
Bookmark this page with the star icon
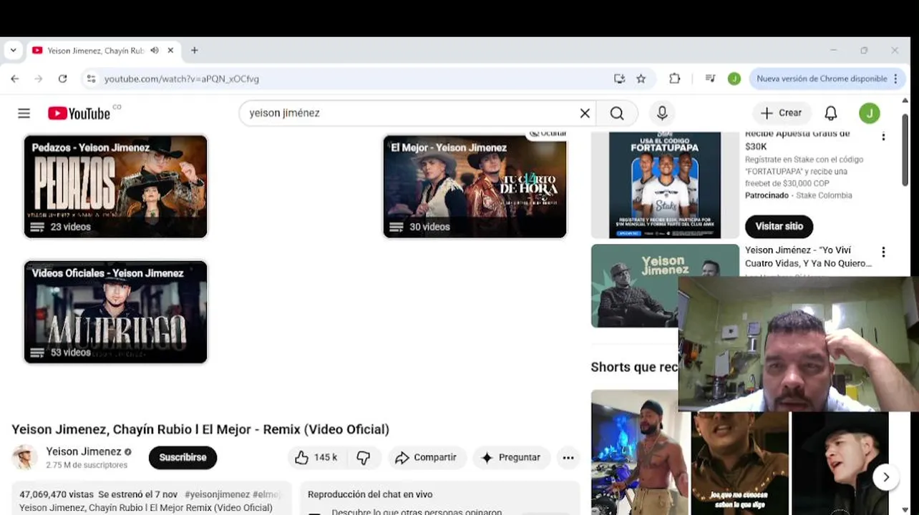(641, 79)
